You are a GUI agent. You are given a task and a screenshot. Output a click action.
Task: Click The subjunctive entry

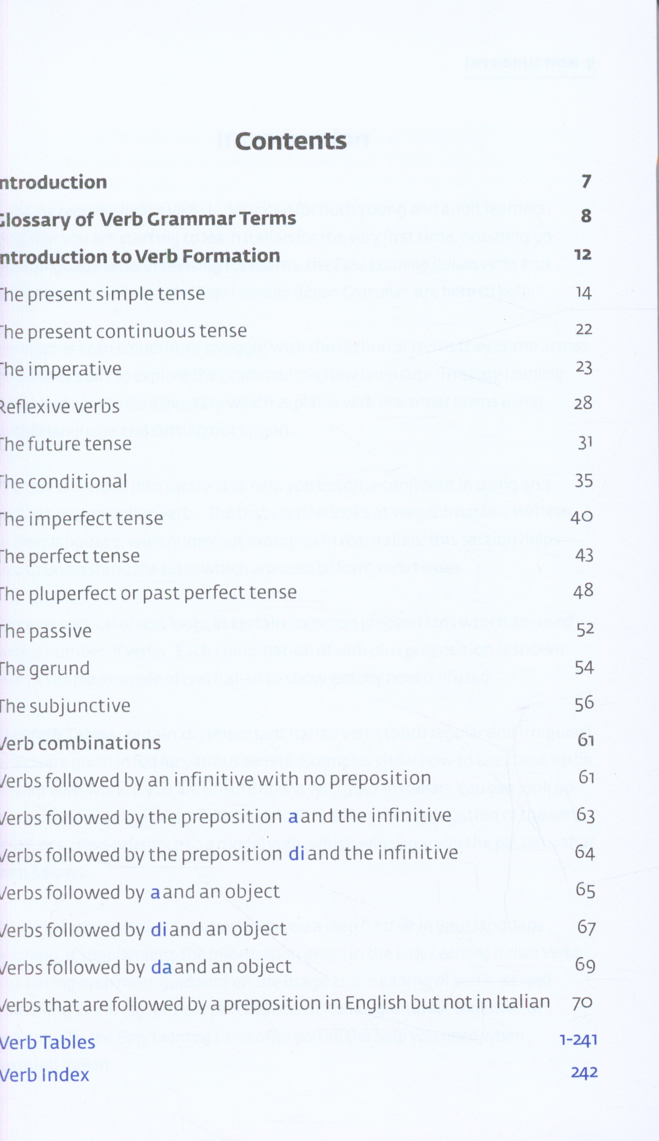coord(65,706)
